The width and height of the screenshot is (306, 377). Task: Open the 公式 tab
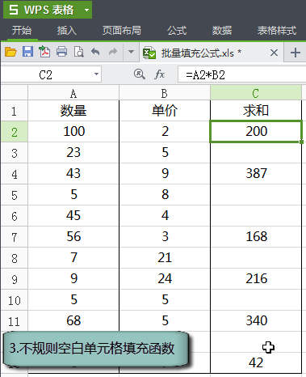pos(177,31)
